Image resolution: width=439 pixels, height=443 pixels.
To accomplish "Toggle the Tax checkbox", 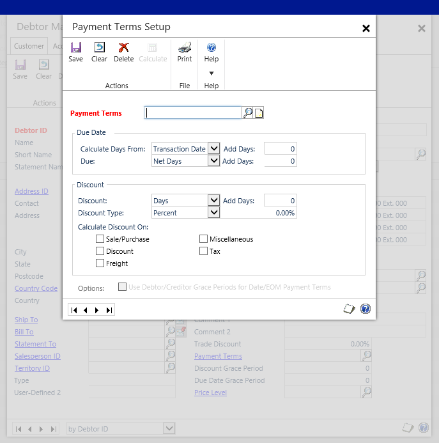I will click(x=204, y=251).
